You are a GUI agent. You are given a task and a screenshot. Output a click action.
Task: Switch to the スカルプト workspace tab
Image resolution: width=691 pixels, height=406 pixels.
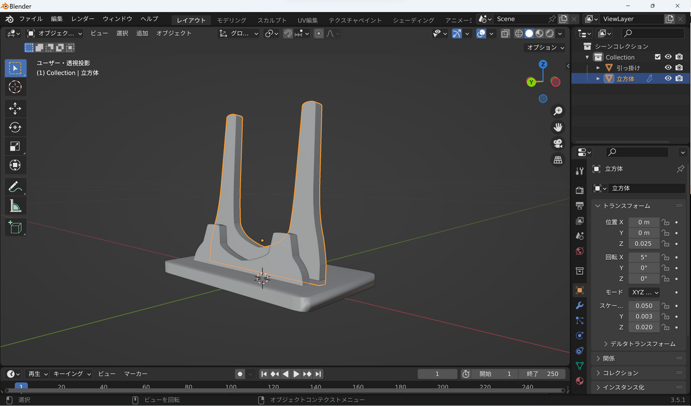(x=272, y=20)
